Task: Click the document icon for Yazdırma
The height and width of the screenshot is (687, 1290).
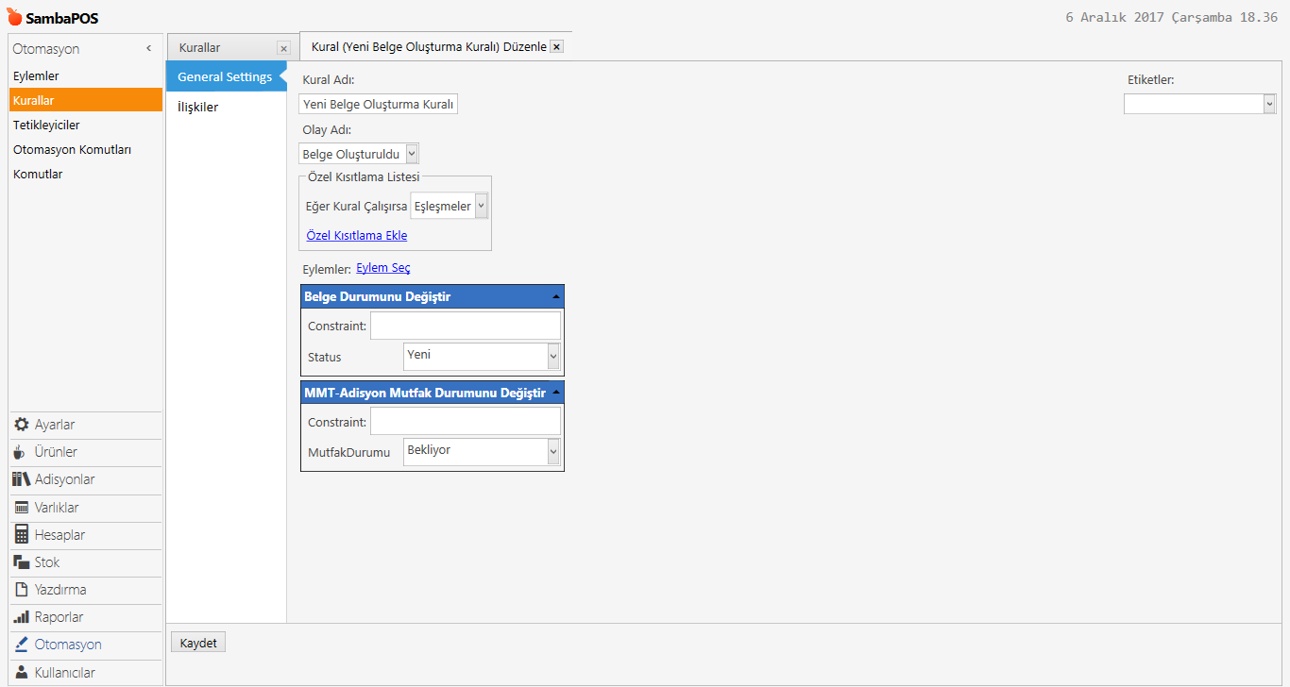Action: 22,589
